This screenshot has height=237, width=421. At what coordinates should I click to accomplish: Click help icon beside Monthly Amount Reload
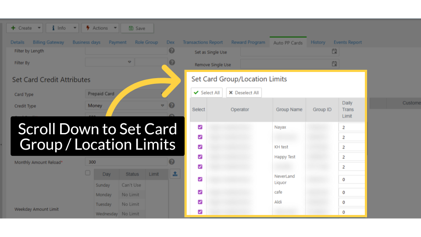(172, 162)
